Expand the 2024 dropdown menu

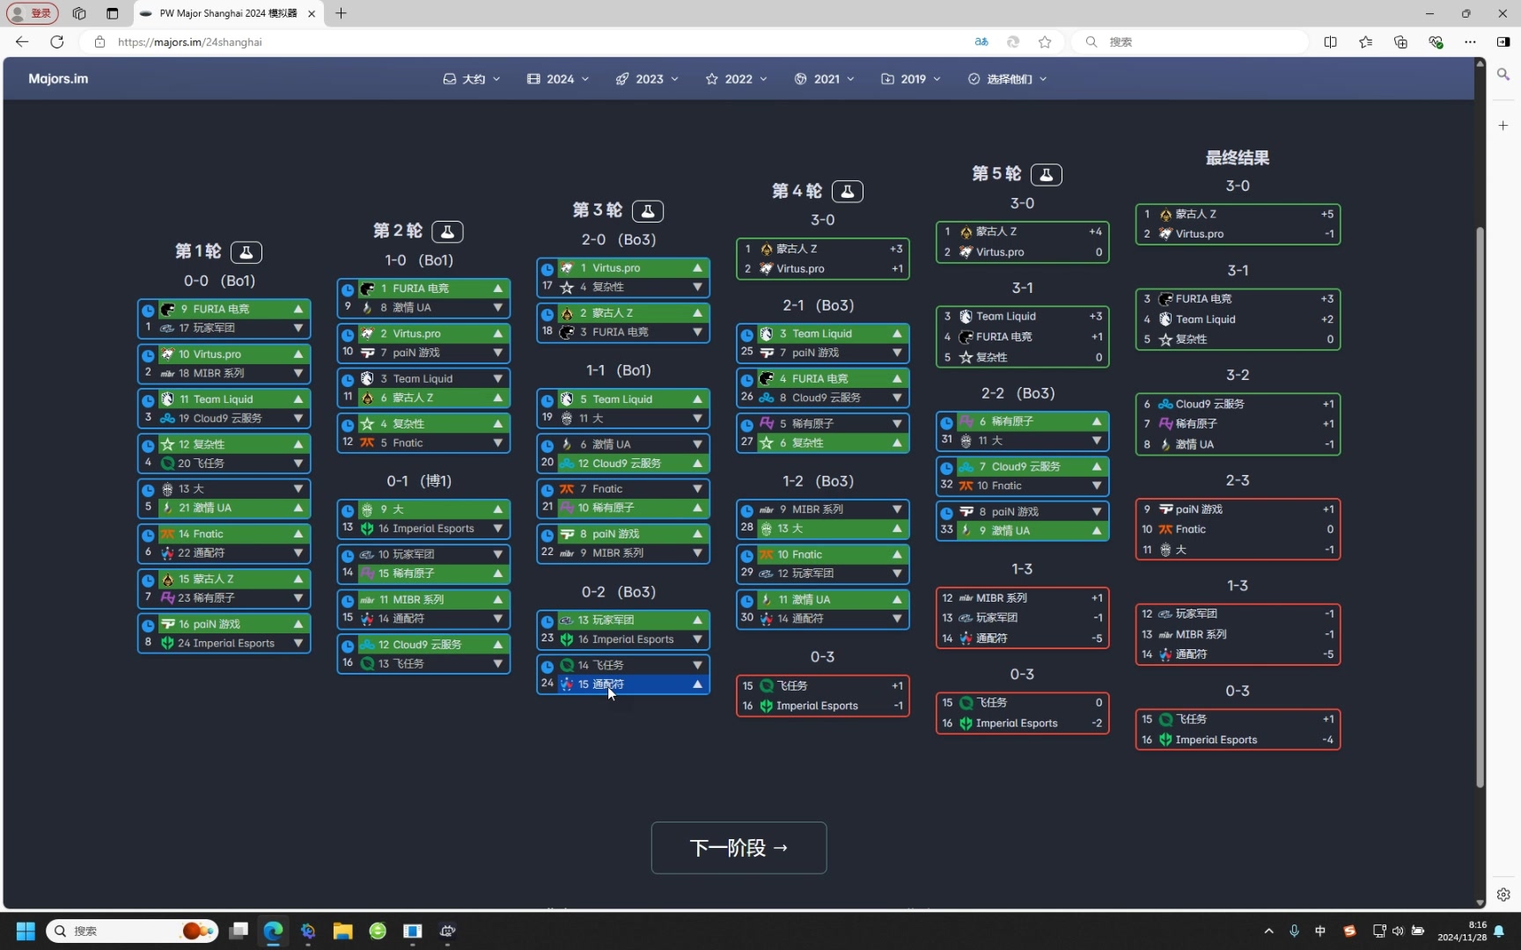point(558,79)
